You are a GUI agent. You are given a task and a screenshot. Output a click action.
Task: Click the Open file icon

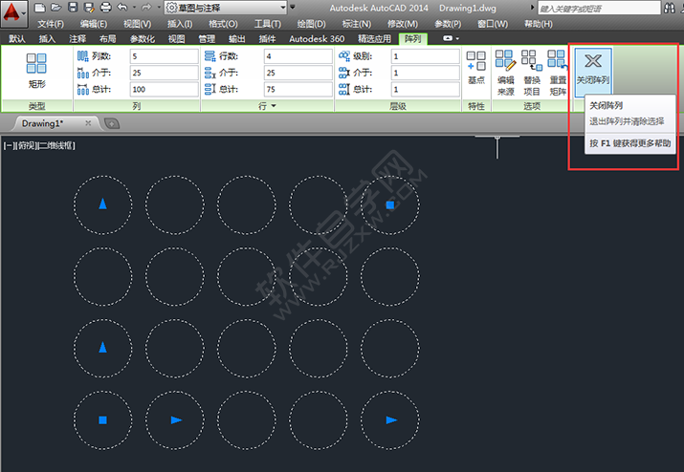coord(55,8)
